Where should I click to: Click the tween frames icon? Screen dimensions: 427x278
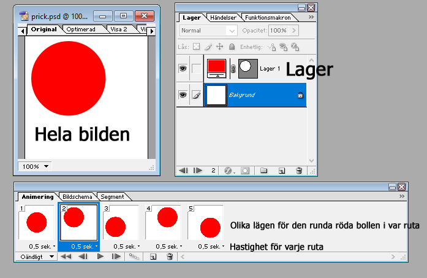click(x=133, y=257)
